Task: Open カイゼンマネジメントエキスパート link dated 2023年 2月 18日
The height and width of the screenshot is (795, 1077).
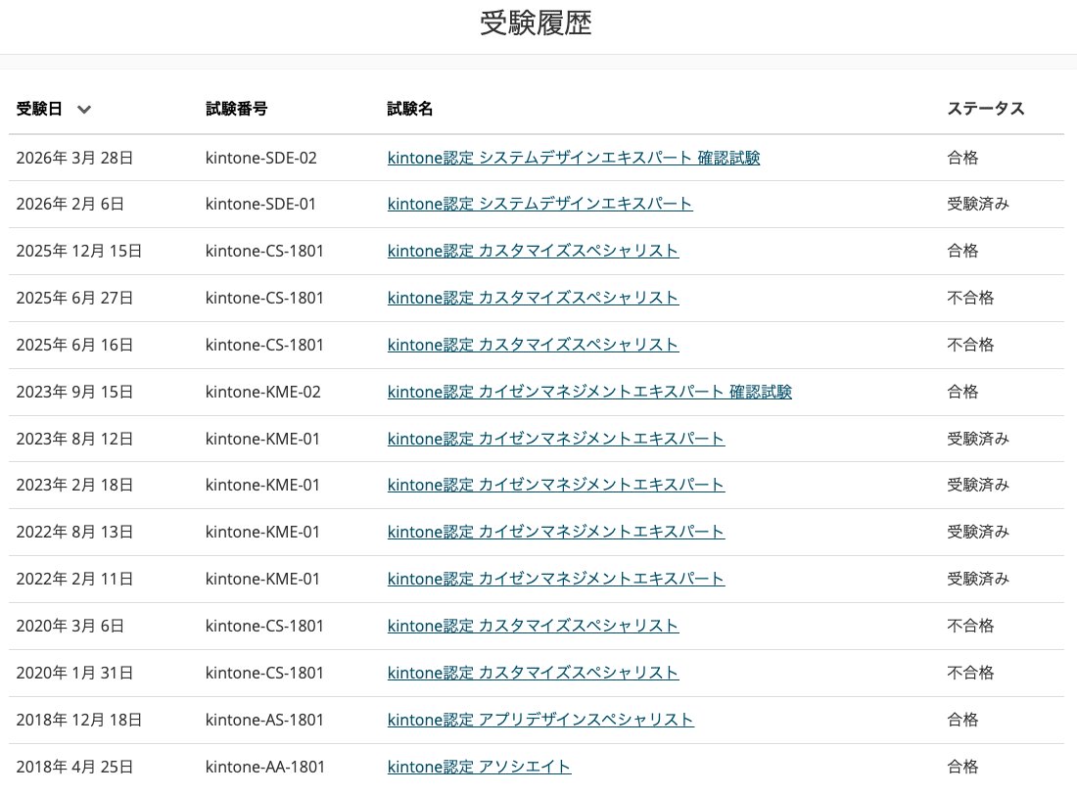Action: tap(556, 485)
